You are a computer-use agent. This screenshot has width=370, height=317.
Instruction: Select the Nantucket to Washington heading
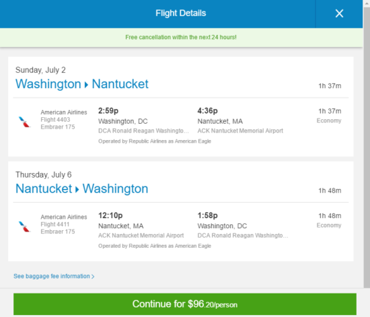tap(82, 189)
